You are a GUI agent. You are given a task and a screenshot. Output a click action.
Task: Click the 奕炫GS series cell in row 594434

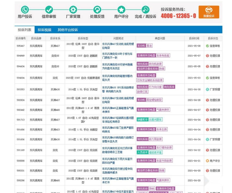pos(55,66)
